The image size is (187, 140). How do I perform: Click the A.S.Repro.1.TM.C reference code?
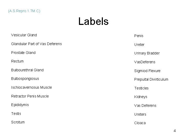pos(24,11)
